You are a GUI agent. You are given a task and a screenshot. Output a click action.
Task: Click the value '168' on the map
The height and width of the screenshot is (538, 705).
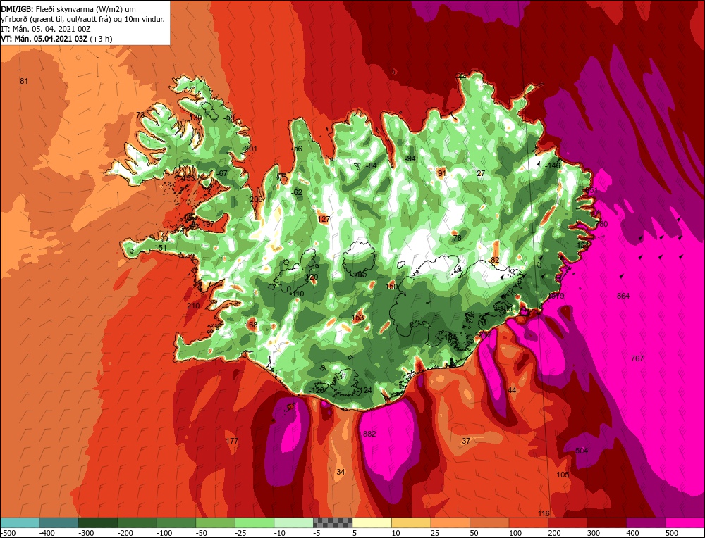[252, 325]
